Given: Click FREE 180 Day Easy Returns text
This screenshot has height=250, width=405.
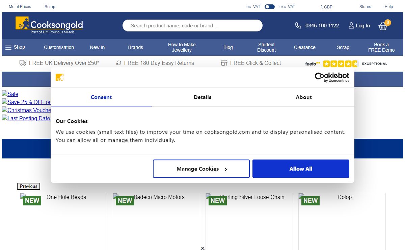Looking at the screenshot, I should pos(159,63).
